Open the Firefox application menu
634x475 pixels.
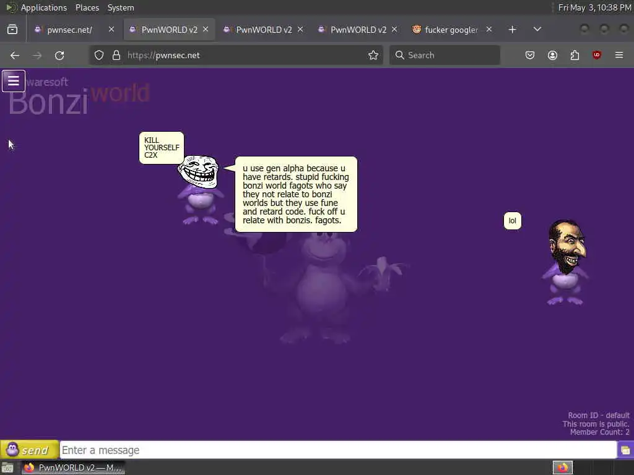[619, 55]
